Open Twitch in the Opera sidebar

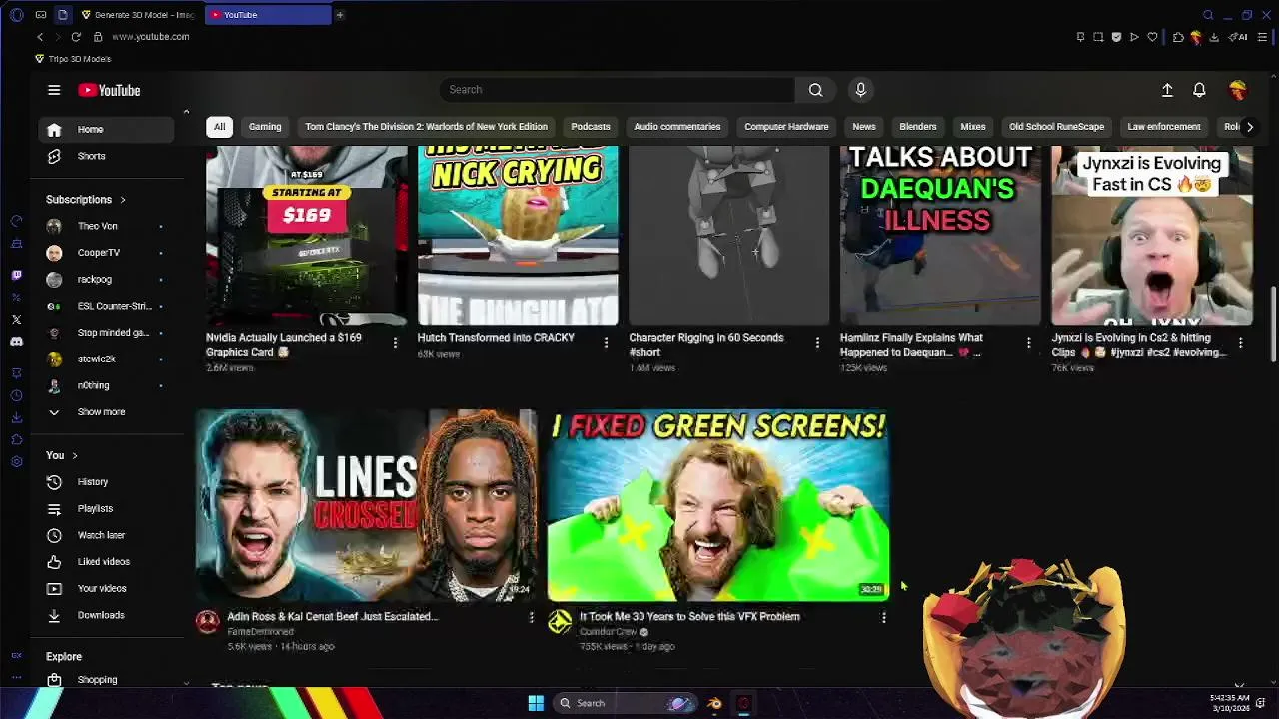tap(16, 275)
